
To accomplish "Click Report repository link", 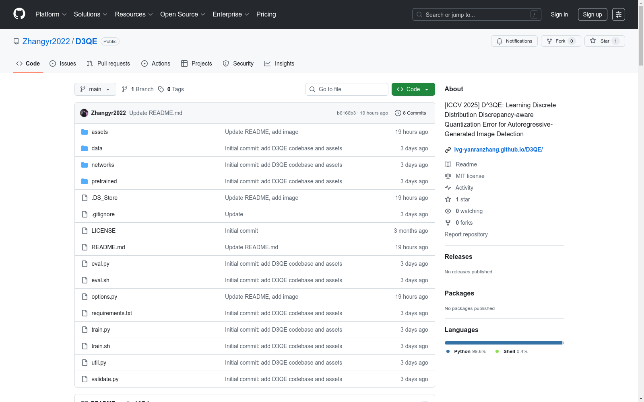I will 466,234.
